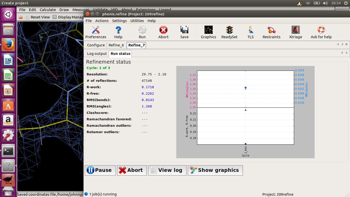Open the Preferences tool in toolbar
The height and width of the screenshot is (197, 350).
96,32
